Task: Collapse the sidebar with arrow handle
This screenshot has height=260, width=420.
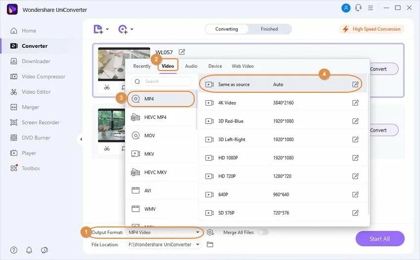Action: pyautogui.click(x=81, y=139)
